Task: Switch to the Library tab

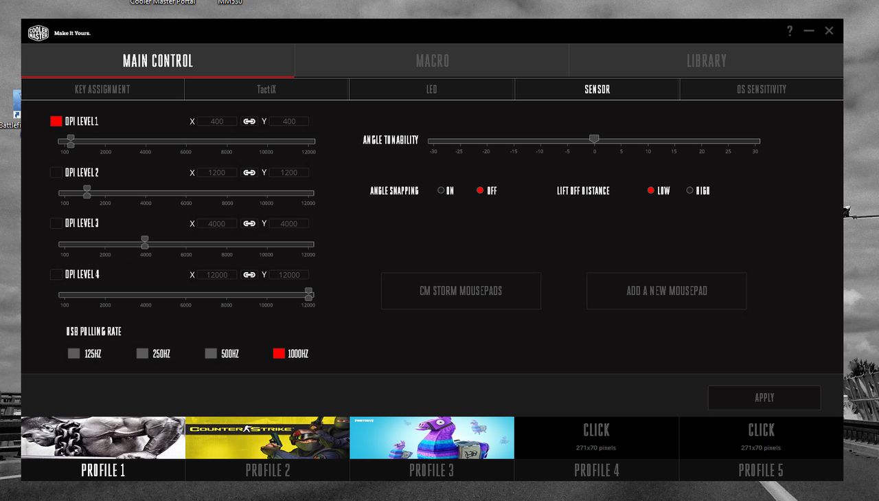Action: click(706, 60)
